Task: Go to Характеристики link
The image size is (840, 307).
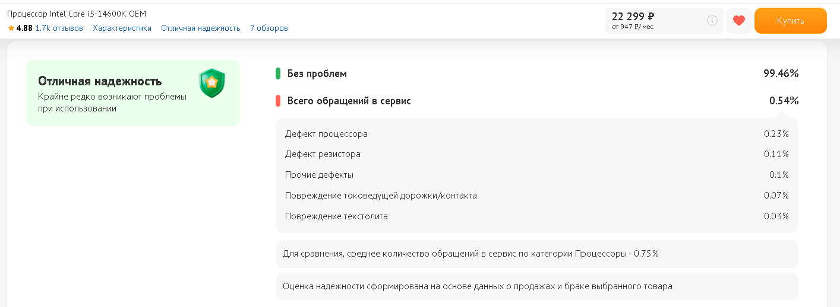Action: tap(122, 28)
